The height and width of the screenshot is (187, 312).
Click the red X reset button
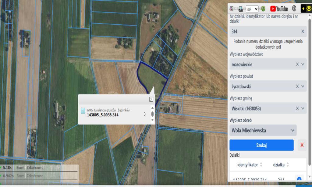pos(302,145)
